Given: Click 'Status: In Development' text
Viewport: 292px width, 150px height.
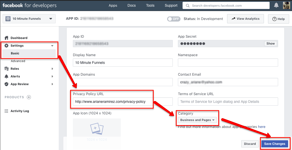Looking at the screenshot, I should coord(203,19).
